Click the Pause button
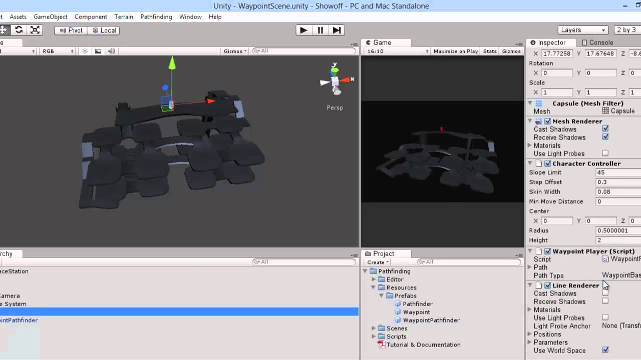Viewport: 641px width, 360px height. click(320, 30)
